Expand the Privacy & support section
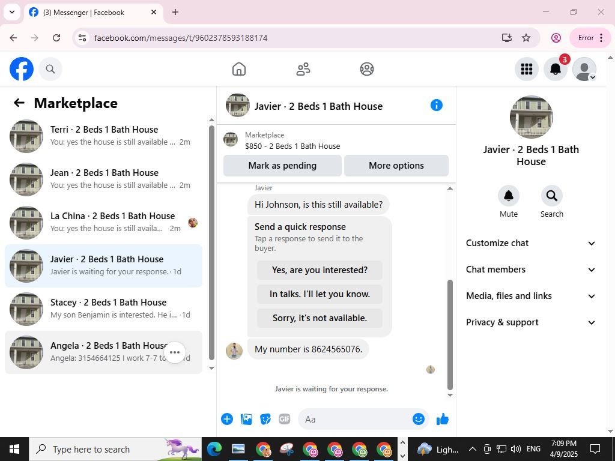This screenshot has width=615, height=461. pyautogui.click(x=531, y=322)
